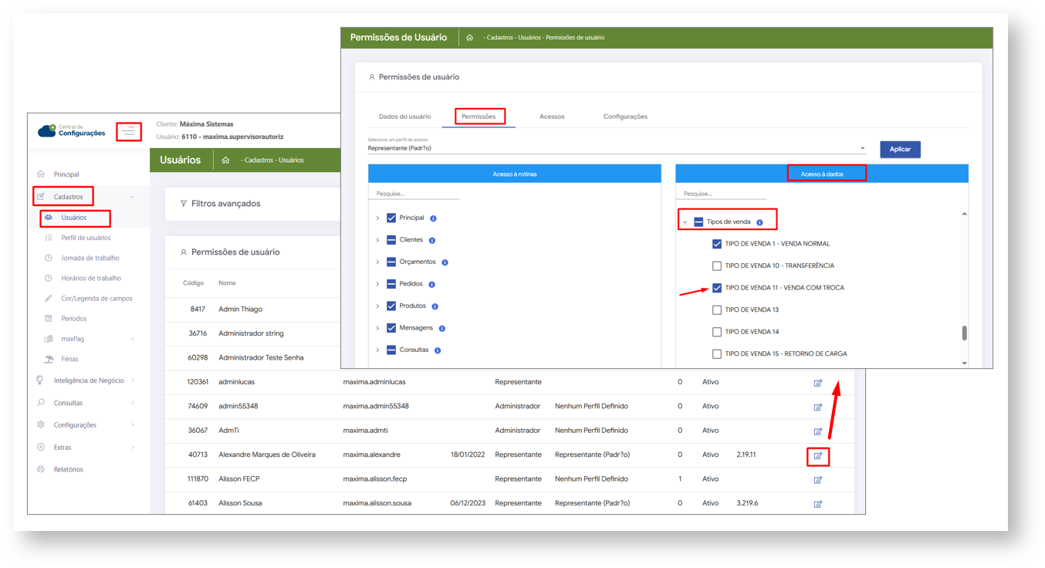This screenshot has height=568, width=1045.
Task: Open Perfil de usuários in sidebar
Action: (x=86, y=238)
